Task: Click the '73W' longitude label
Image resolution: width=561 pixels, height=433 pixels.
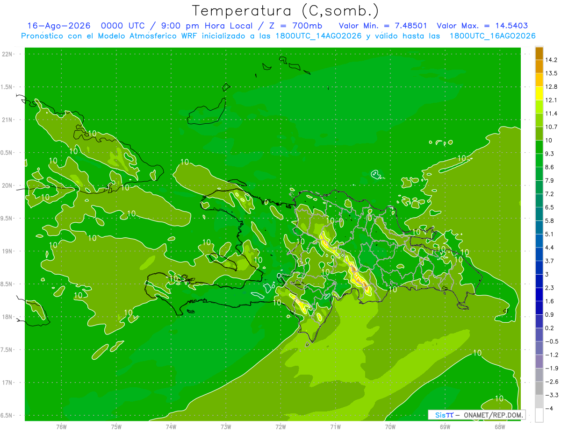Action: [226, 426]
